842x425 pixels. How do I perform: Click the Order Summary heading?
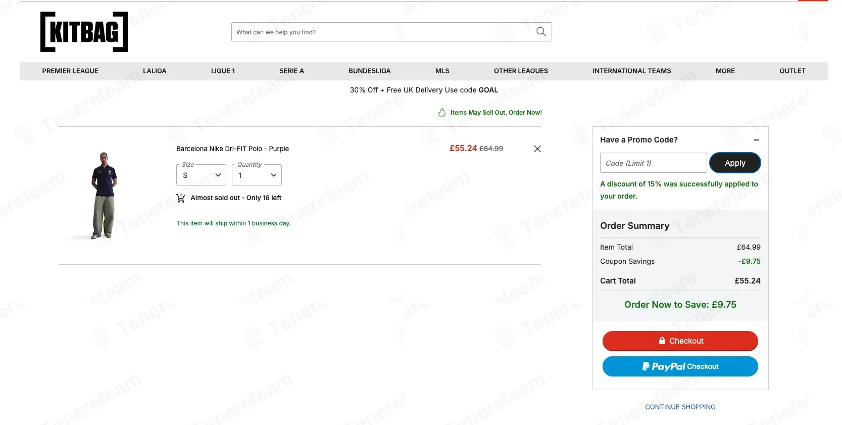[x=634, y=226]
